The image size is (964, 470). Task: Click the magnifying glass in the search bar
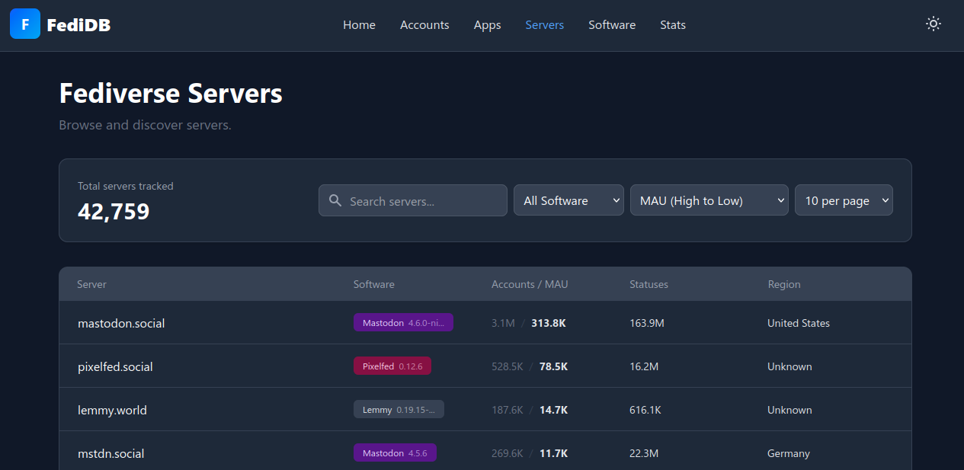(335, 200)
